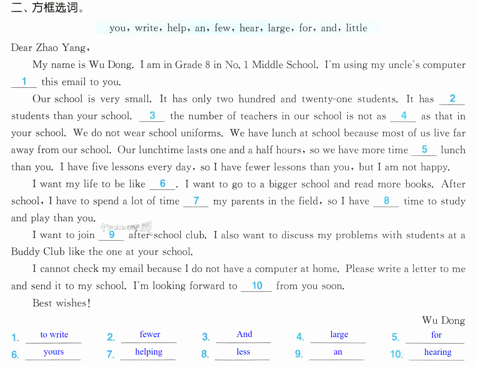Click the watermark logo near 'after-school club'

pos(126,228)
